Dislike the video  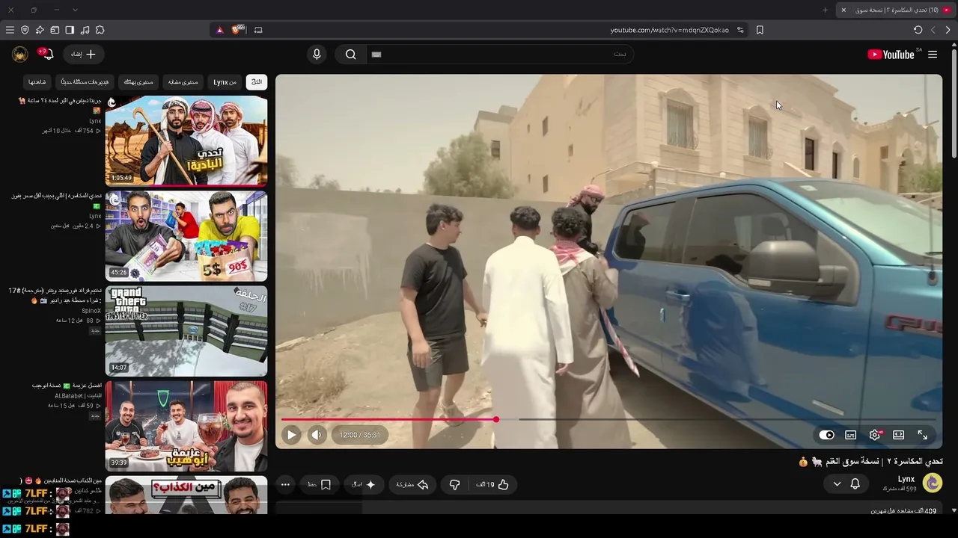coord(454,484)
